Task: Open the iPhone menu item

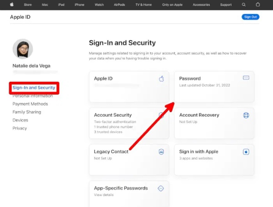Action: (79, 5)
